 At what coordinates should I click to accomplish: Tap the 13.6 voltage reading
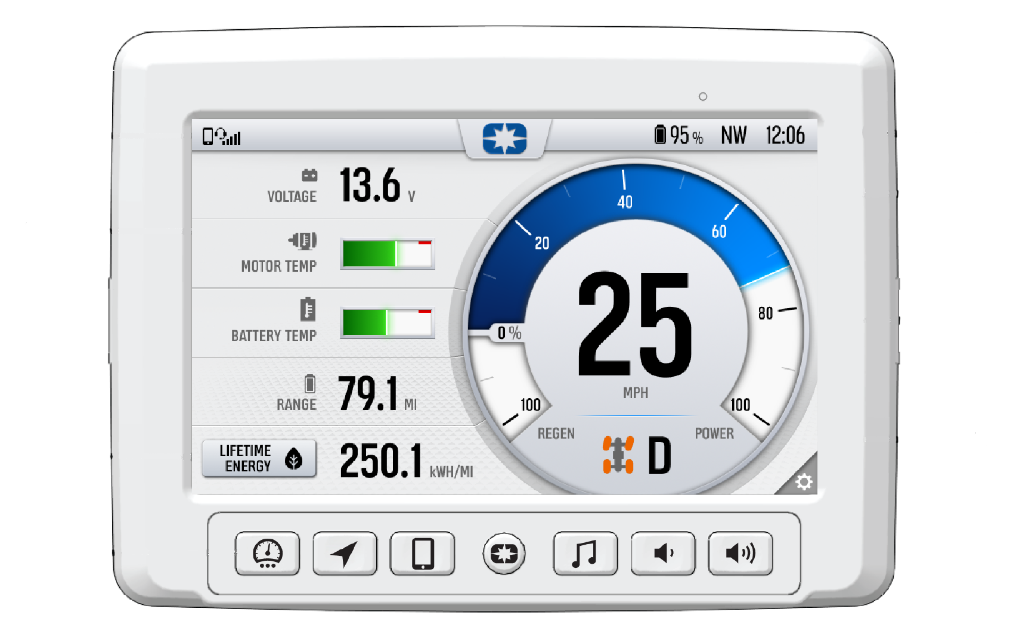(370, 185)
